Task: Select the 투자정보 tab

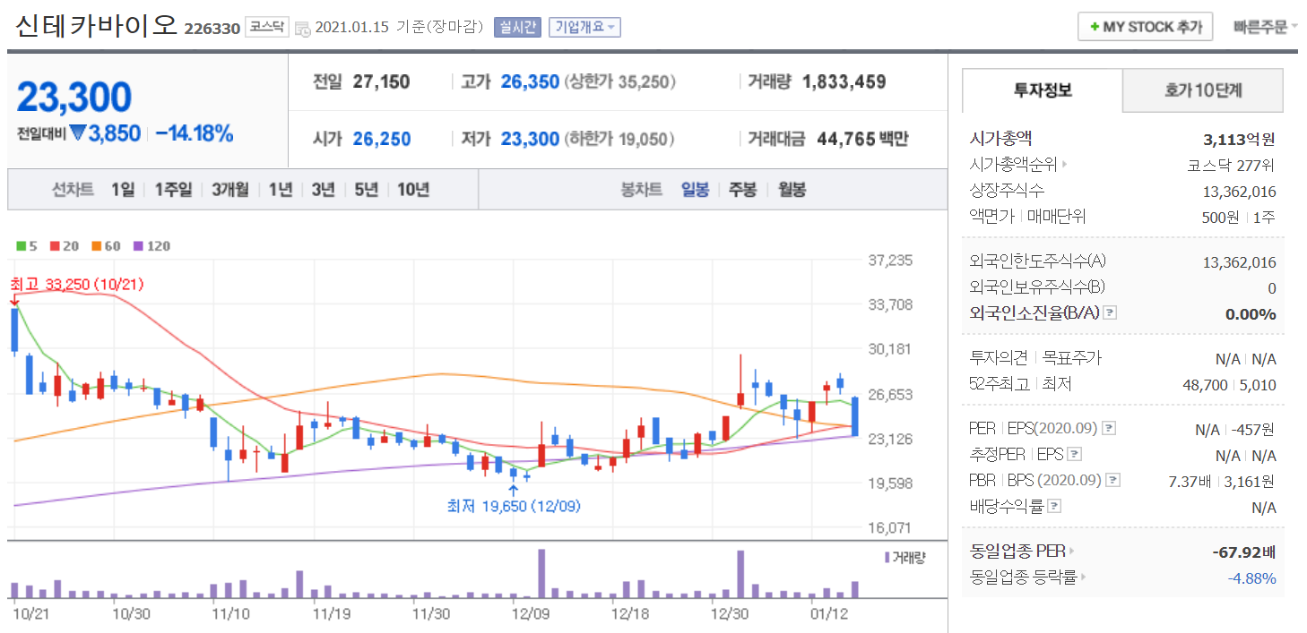Action: pyautogui.click(x=1042, y=90)
